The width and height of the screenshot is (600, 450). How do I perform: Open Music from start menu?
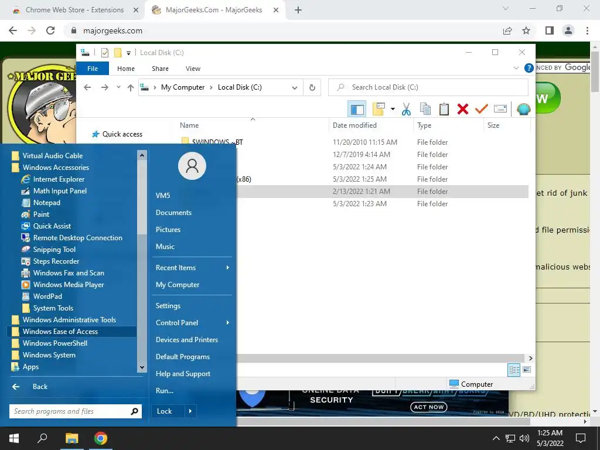[x=165, y=247]
